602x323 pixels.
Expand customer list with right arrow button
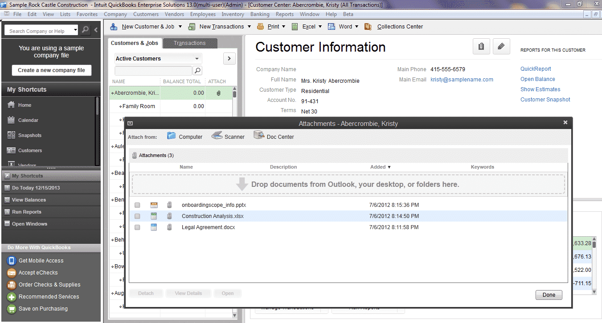[x=229, y=59]
